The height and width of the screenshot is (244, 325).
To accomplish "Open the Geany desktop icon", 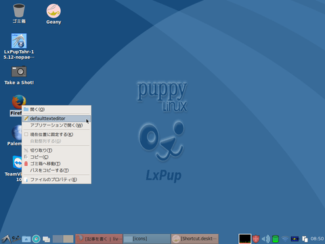I will click(53, 14).
